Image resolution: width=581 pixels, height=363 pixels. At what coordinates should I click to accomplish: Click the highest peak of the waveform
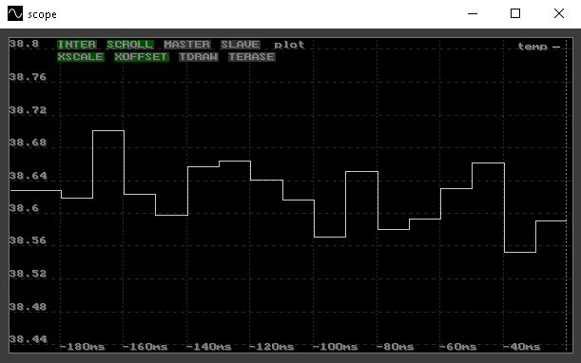(108, 130)
